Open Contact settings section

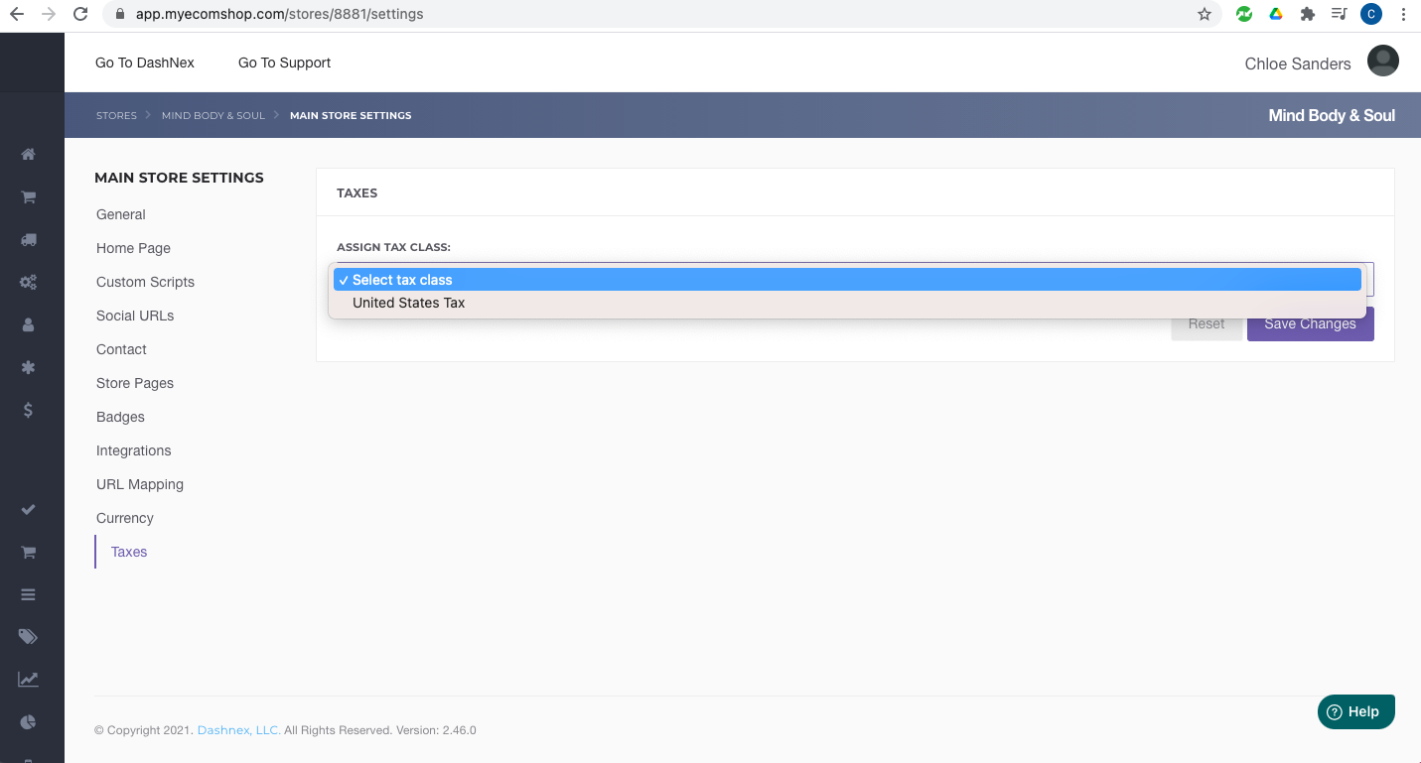[x=121, y=349]
